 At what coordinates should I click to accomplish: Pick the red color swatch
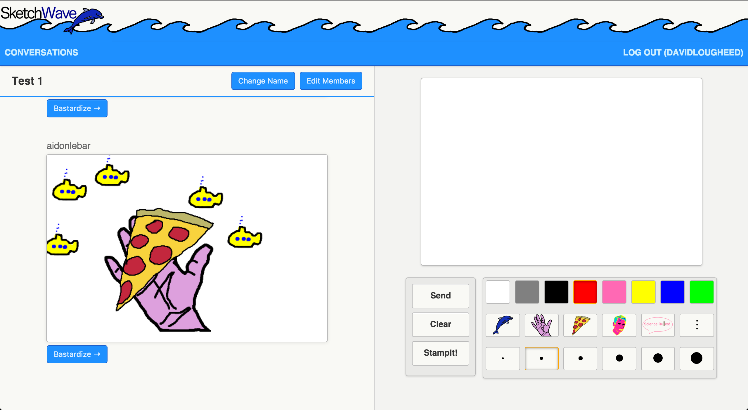[585, 292]
